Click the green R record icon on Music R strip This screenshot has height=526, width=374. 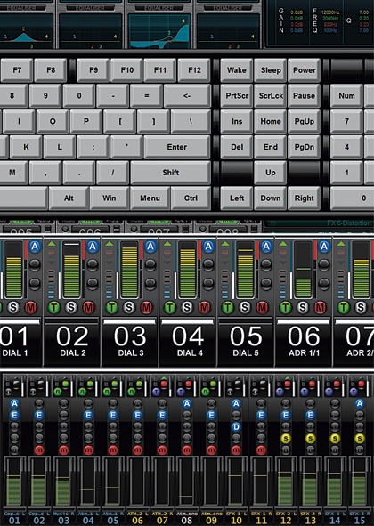(58, 392)
